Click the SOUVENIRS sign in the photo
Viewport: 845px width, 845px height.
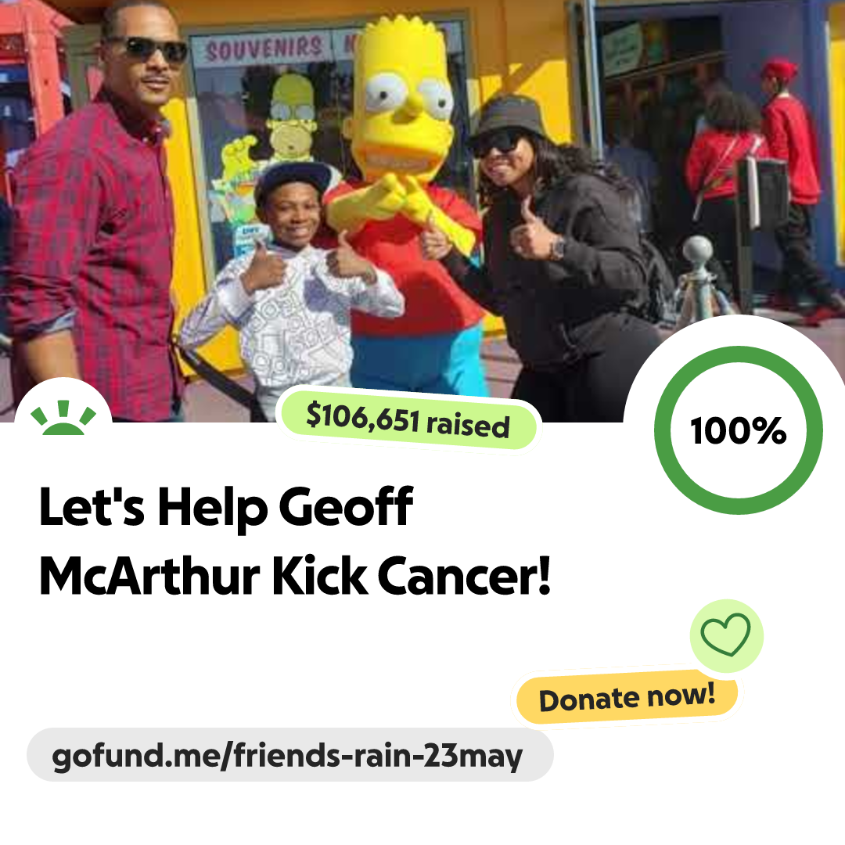coord(264,49)
